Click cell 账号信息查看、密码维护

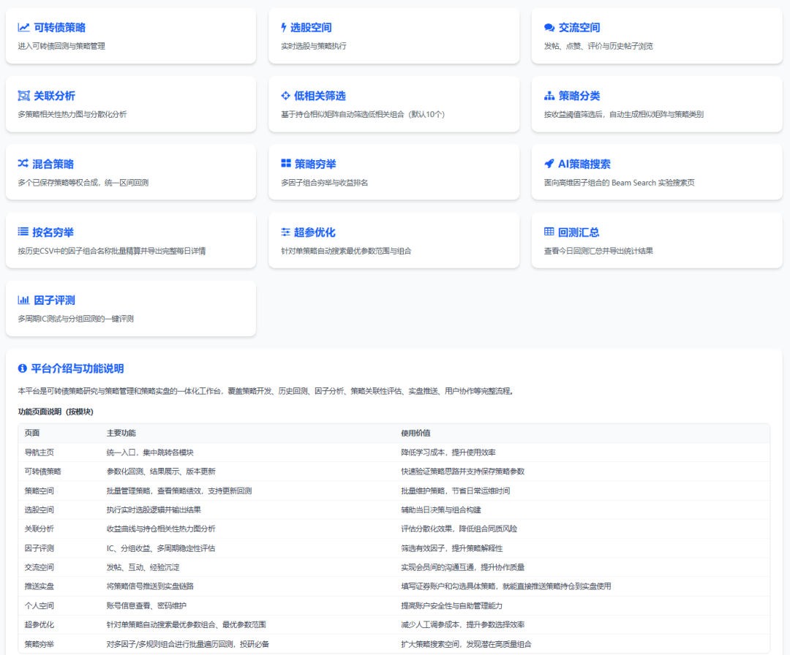(146, 605)
